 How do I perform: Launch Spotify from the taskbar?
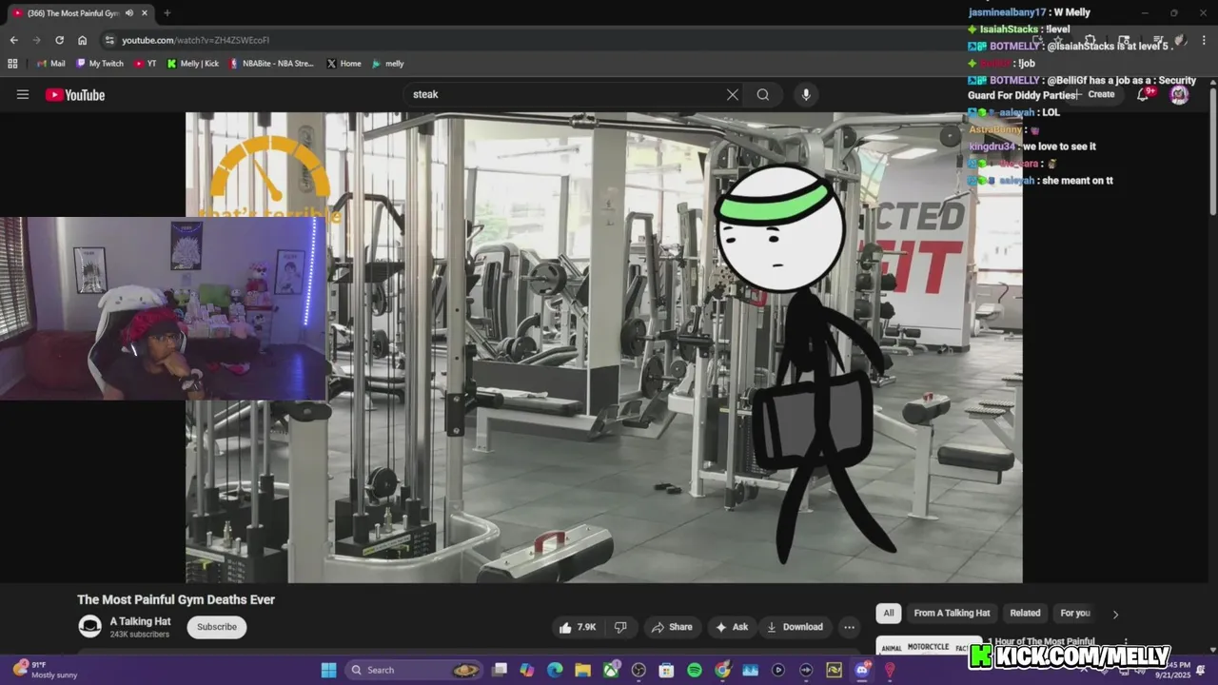pos(695,670)
